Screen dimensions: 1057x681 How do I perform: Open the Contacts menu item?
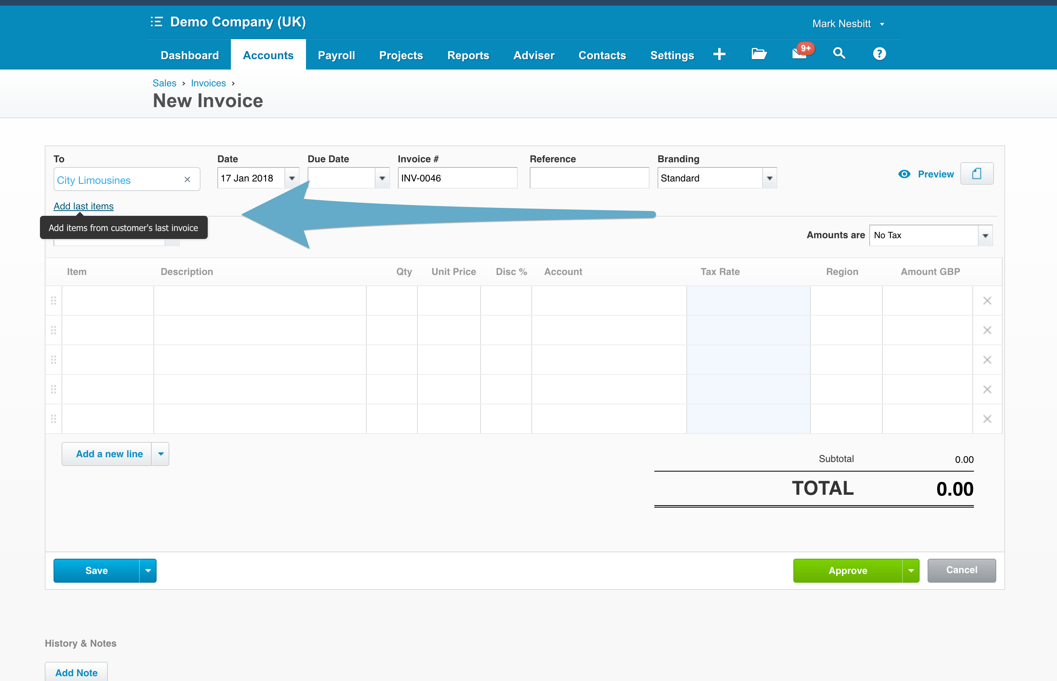pos(602,55)
